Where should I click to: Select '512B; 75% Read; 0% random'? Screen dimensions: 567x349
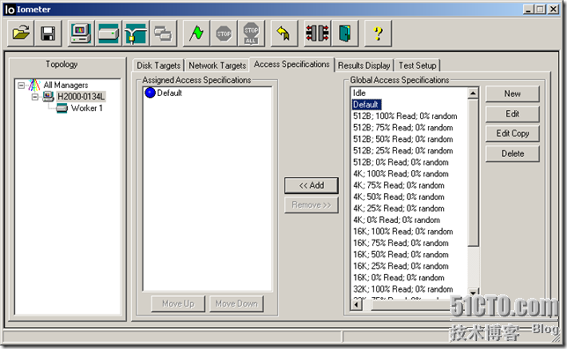[403, 128]
